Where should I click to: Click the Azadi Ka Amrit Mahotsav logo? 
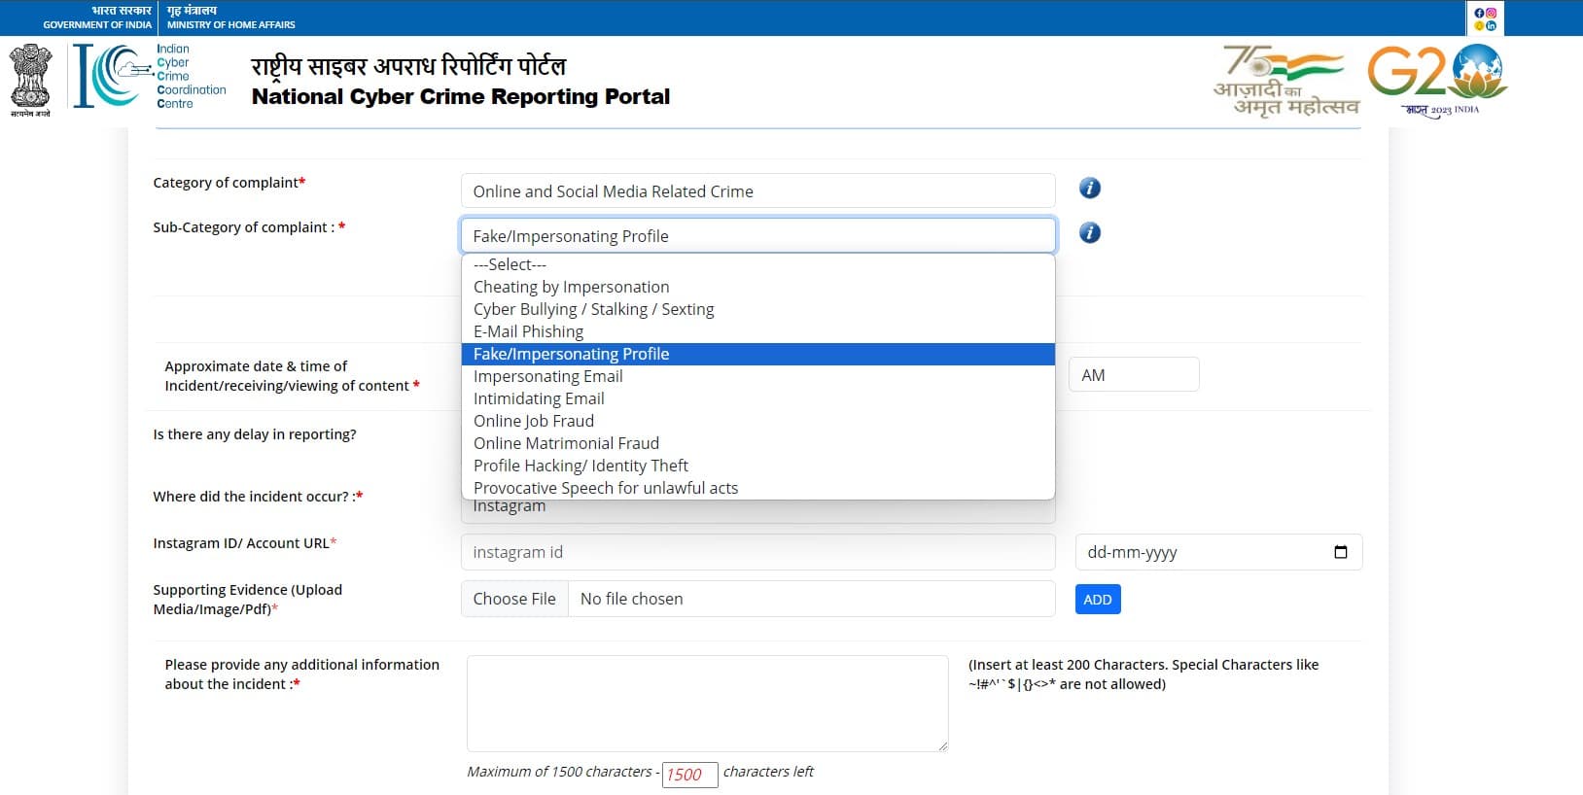(x=1285, y=82)
